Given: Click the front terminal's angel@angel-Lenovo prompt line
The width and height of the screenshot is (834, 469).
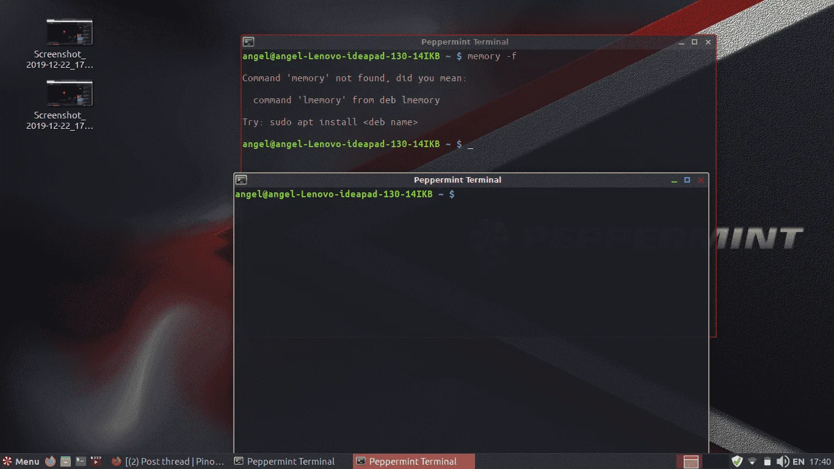Looking at the screenshot, I should click(345, 194).
